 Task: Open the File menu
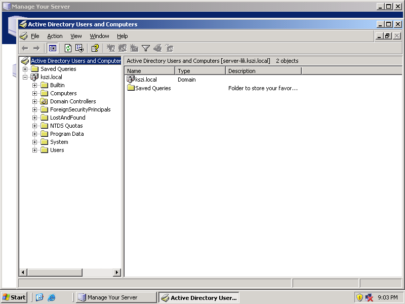(x=35, y=36)
